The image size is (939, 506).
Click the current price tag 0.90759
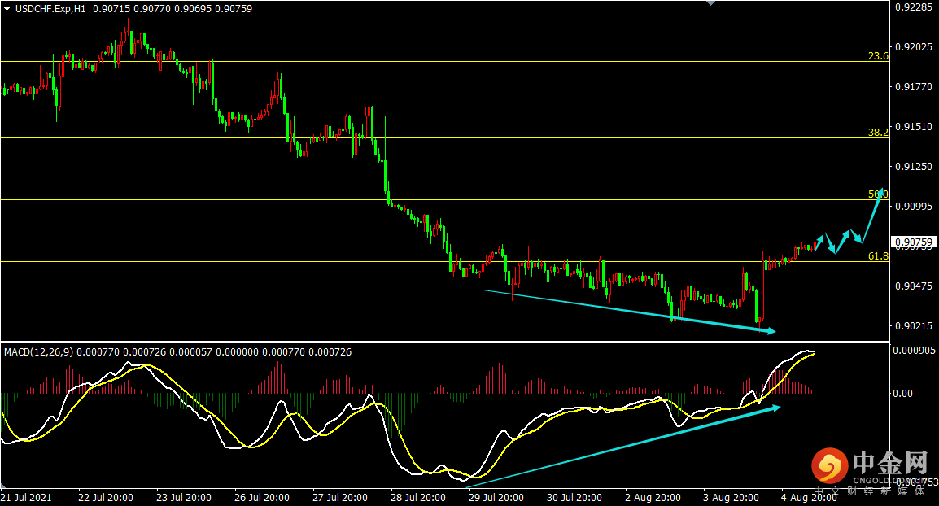tap(913, 242)
